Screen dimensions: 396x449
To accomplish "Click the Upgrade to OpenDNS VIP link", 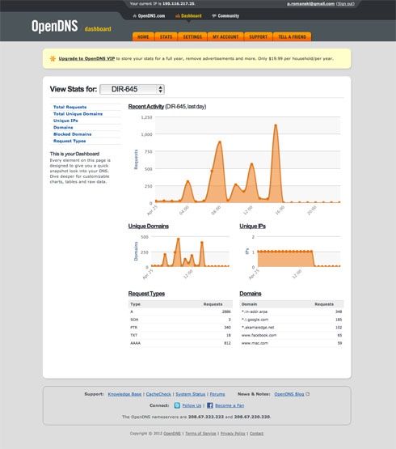I will coord(86,58).
